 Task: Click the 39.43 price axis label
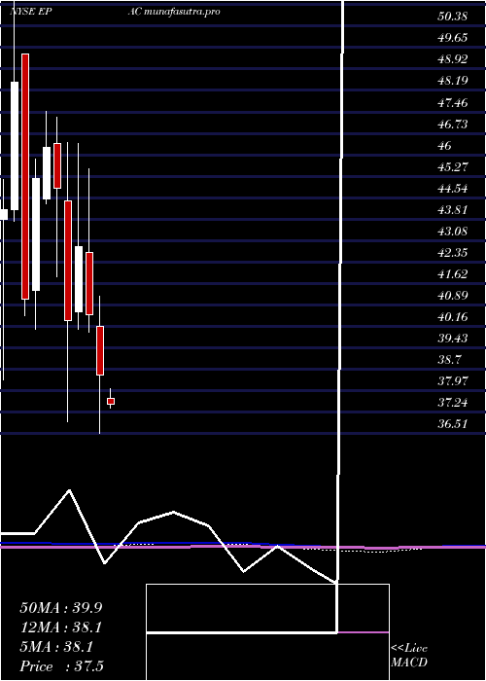click(x=453, y=339)
